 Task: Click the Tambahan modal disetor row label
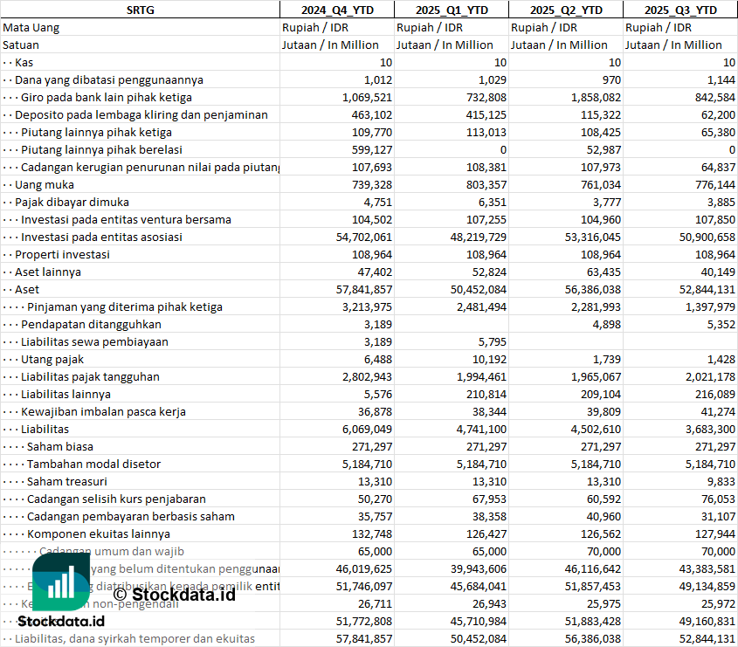pos(93,464)
